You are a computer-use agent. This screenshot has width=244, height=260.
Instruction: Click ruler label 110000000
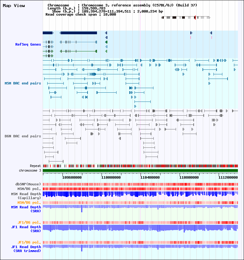click(x=111, y=178)
